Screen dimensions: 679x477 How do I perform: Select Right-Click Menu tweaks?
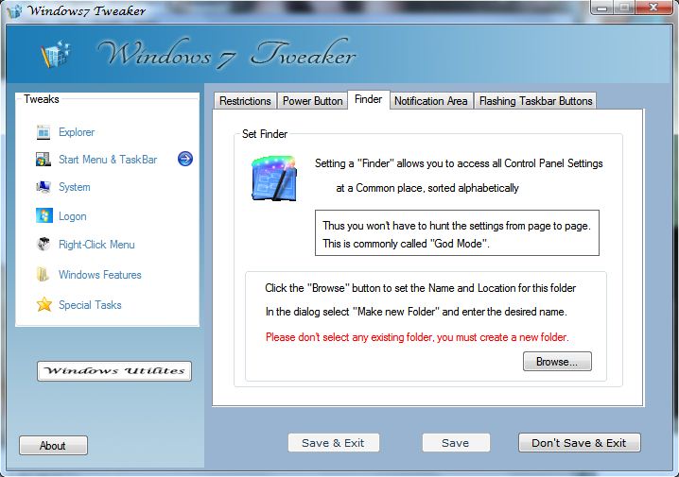point(96,245)
